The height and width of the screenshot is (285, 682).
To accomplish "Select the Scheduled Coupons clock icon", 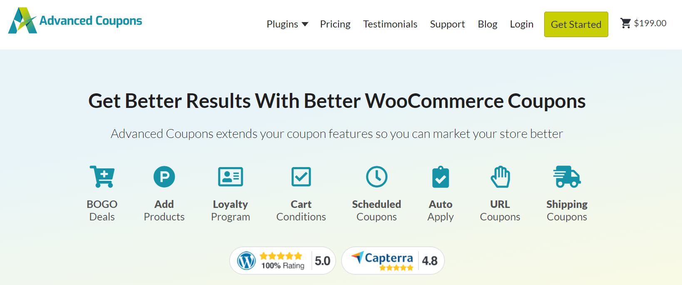I will (x=376, y=177).
